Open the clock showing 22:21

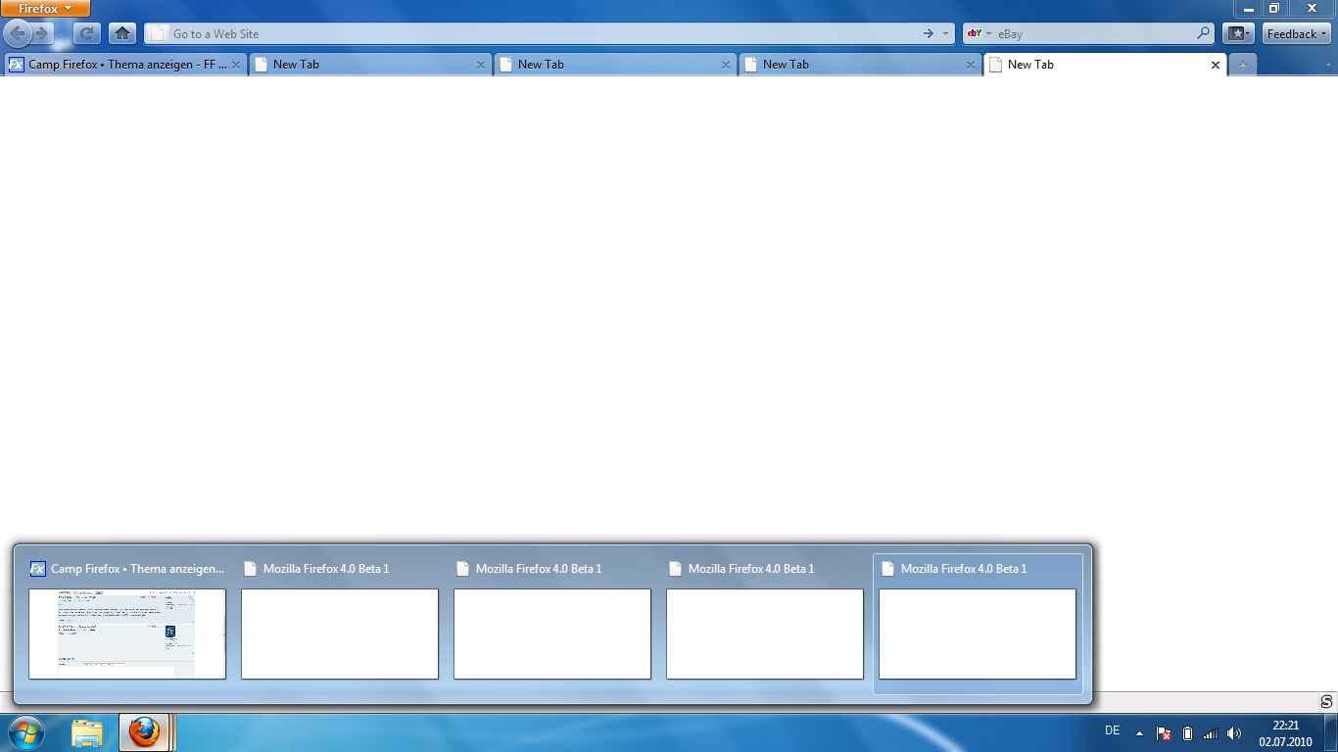1285,733
